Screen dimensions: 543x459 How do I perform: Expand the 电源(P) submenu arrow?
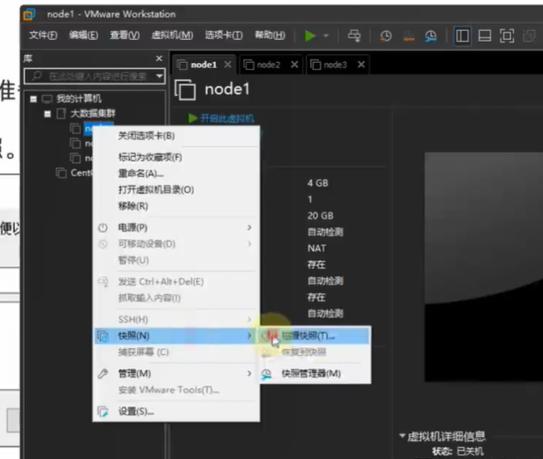tap(250, 227)
